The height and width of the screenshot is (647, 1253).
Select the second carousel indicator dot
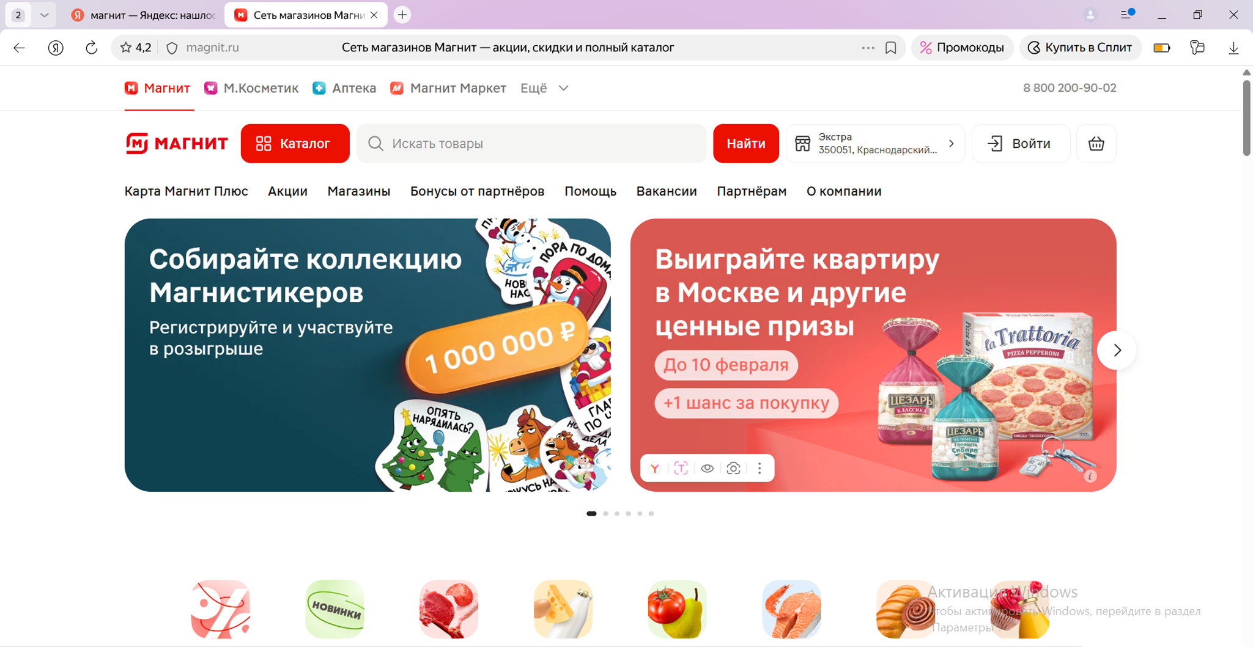(x=605, y=514)
